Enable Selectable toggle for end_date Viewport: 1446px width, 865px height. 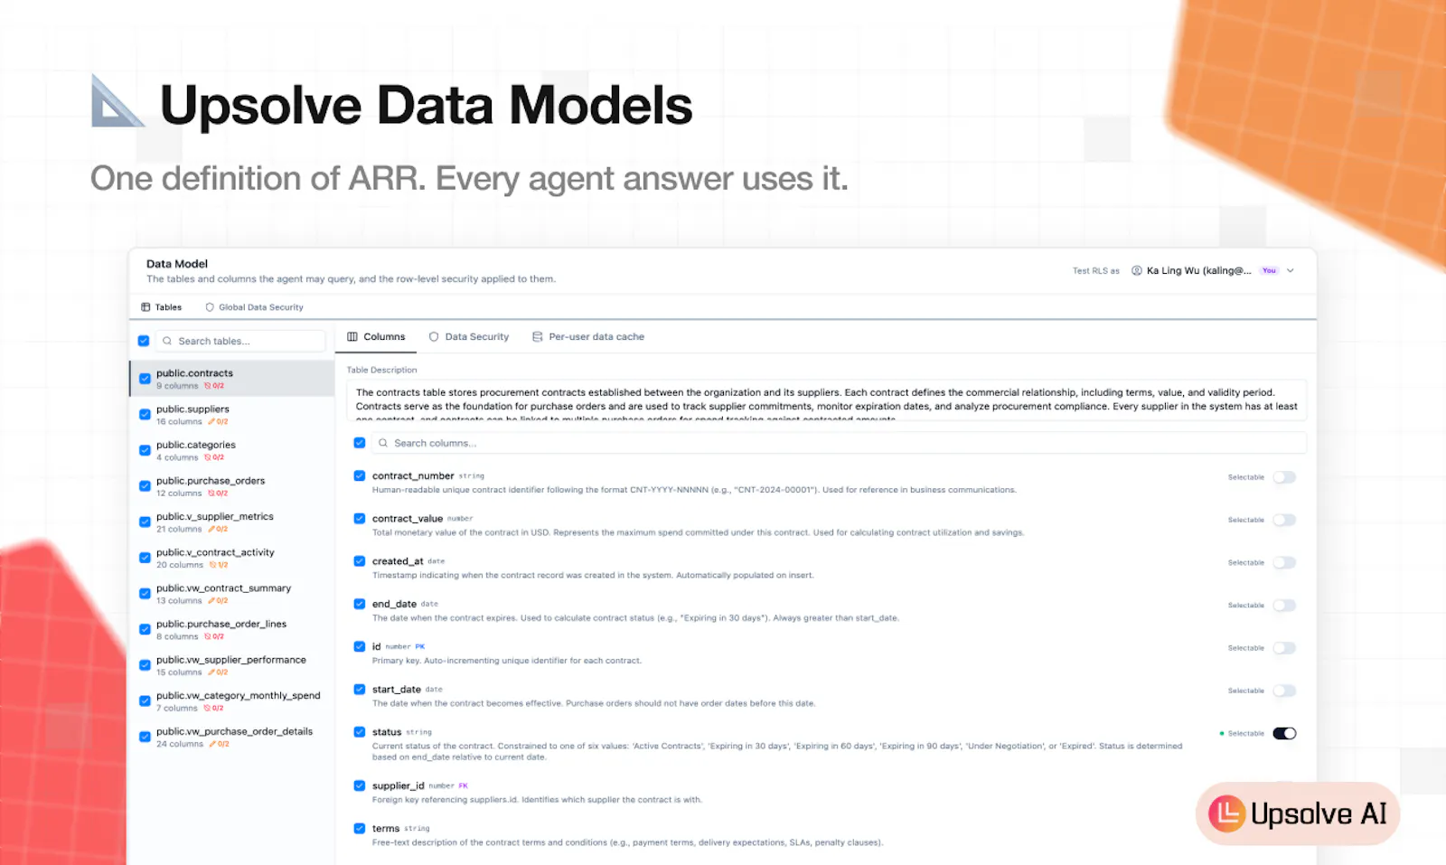(1284, 606)
